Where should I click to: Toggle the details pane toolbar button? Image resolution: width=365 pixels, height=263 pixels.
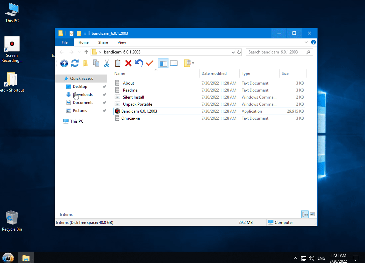tap(174, 63)
